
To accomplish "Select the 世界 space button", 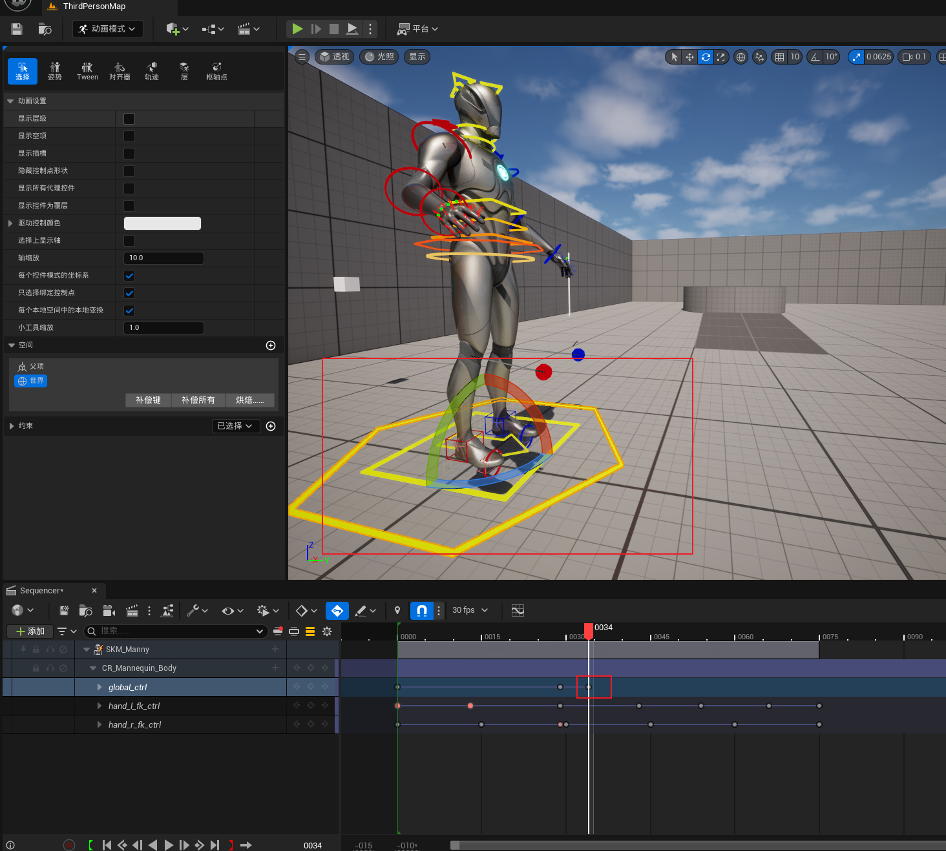I will coord(31,381).
